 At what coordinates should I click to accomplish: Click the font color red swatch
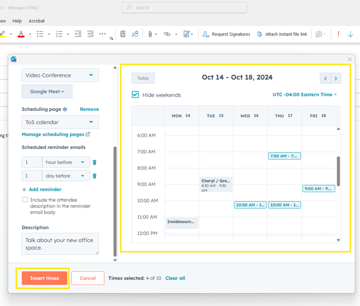(x=21, y=34)
